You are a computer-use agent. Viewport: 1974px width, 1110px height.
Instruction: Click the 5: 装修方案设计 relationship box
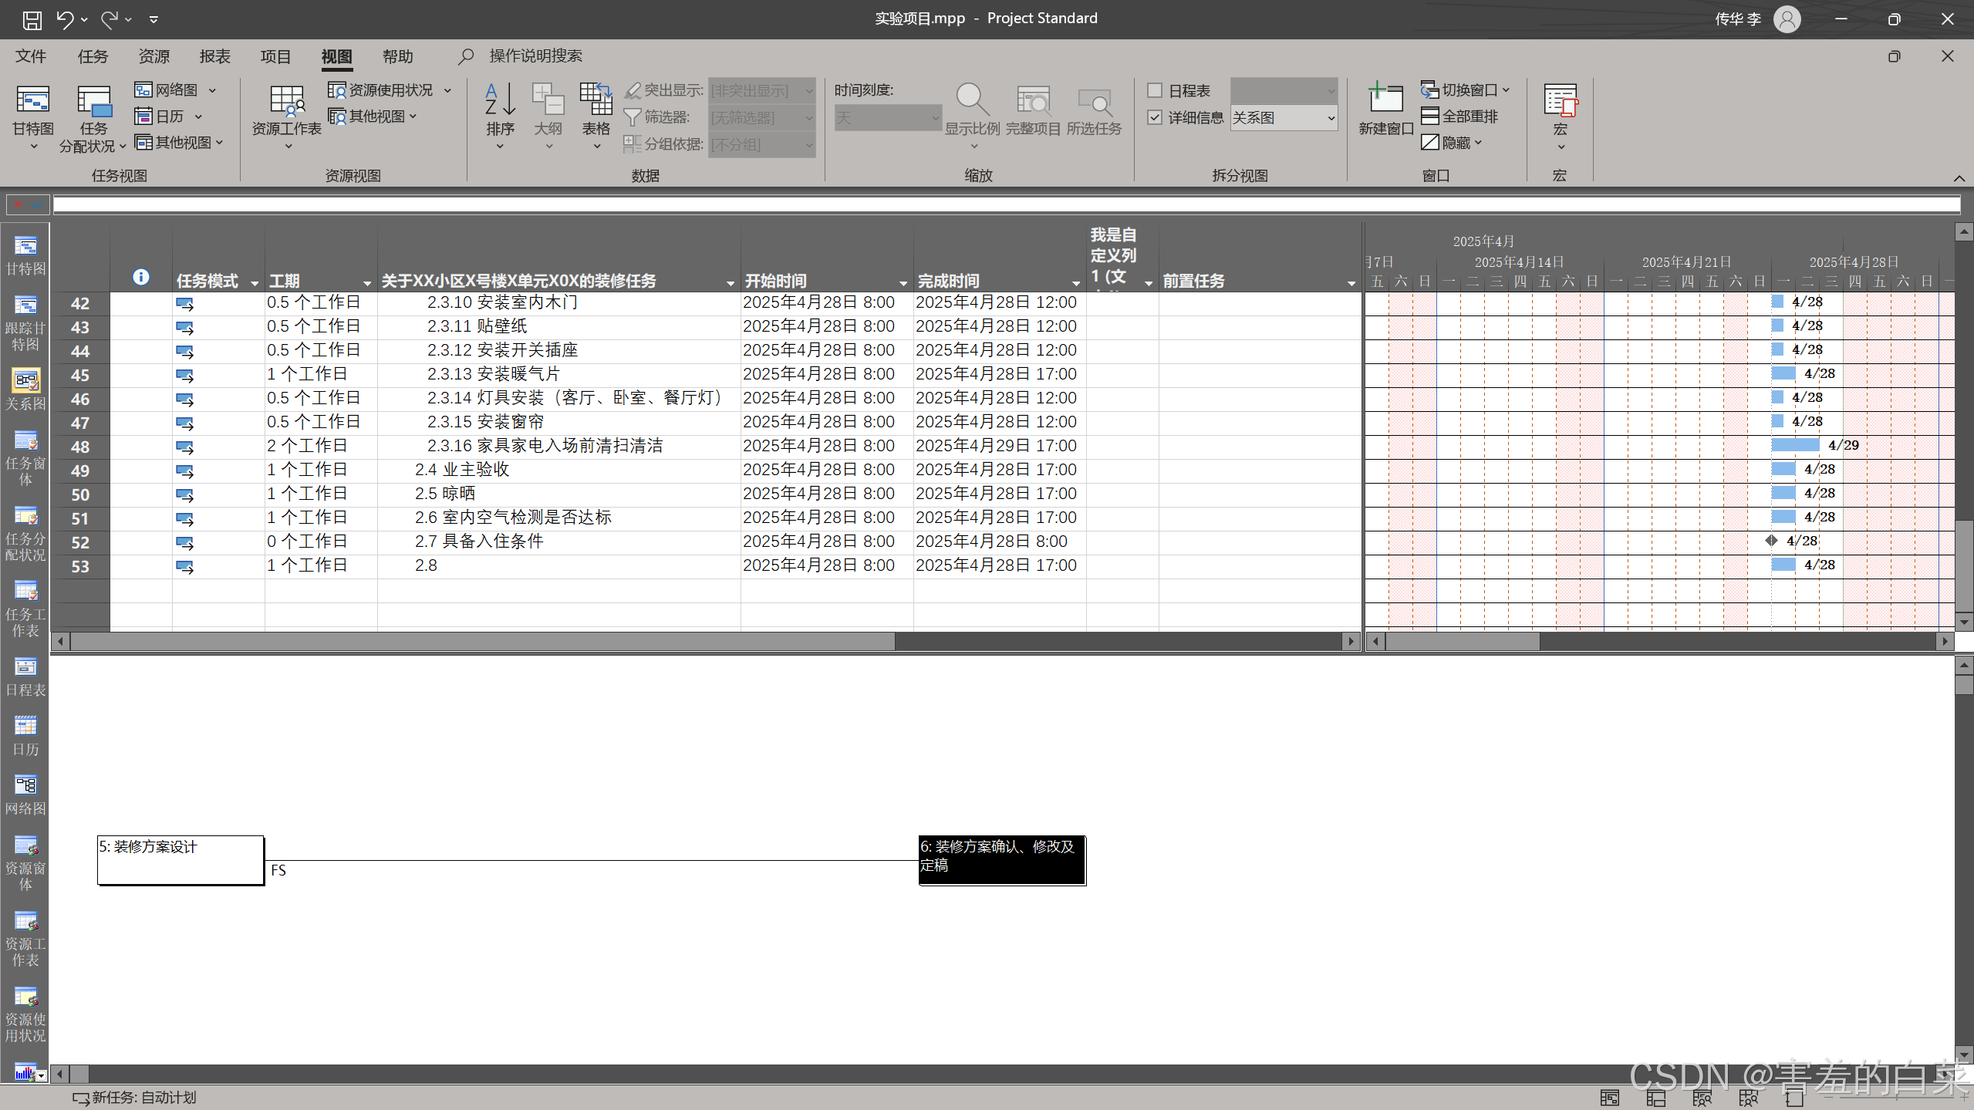[181, 859]
